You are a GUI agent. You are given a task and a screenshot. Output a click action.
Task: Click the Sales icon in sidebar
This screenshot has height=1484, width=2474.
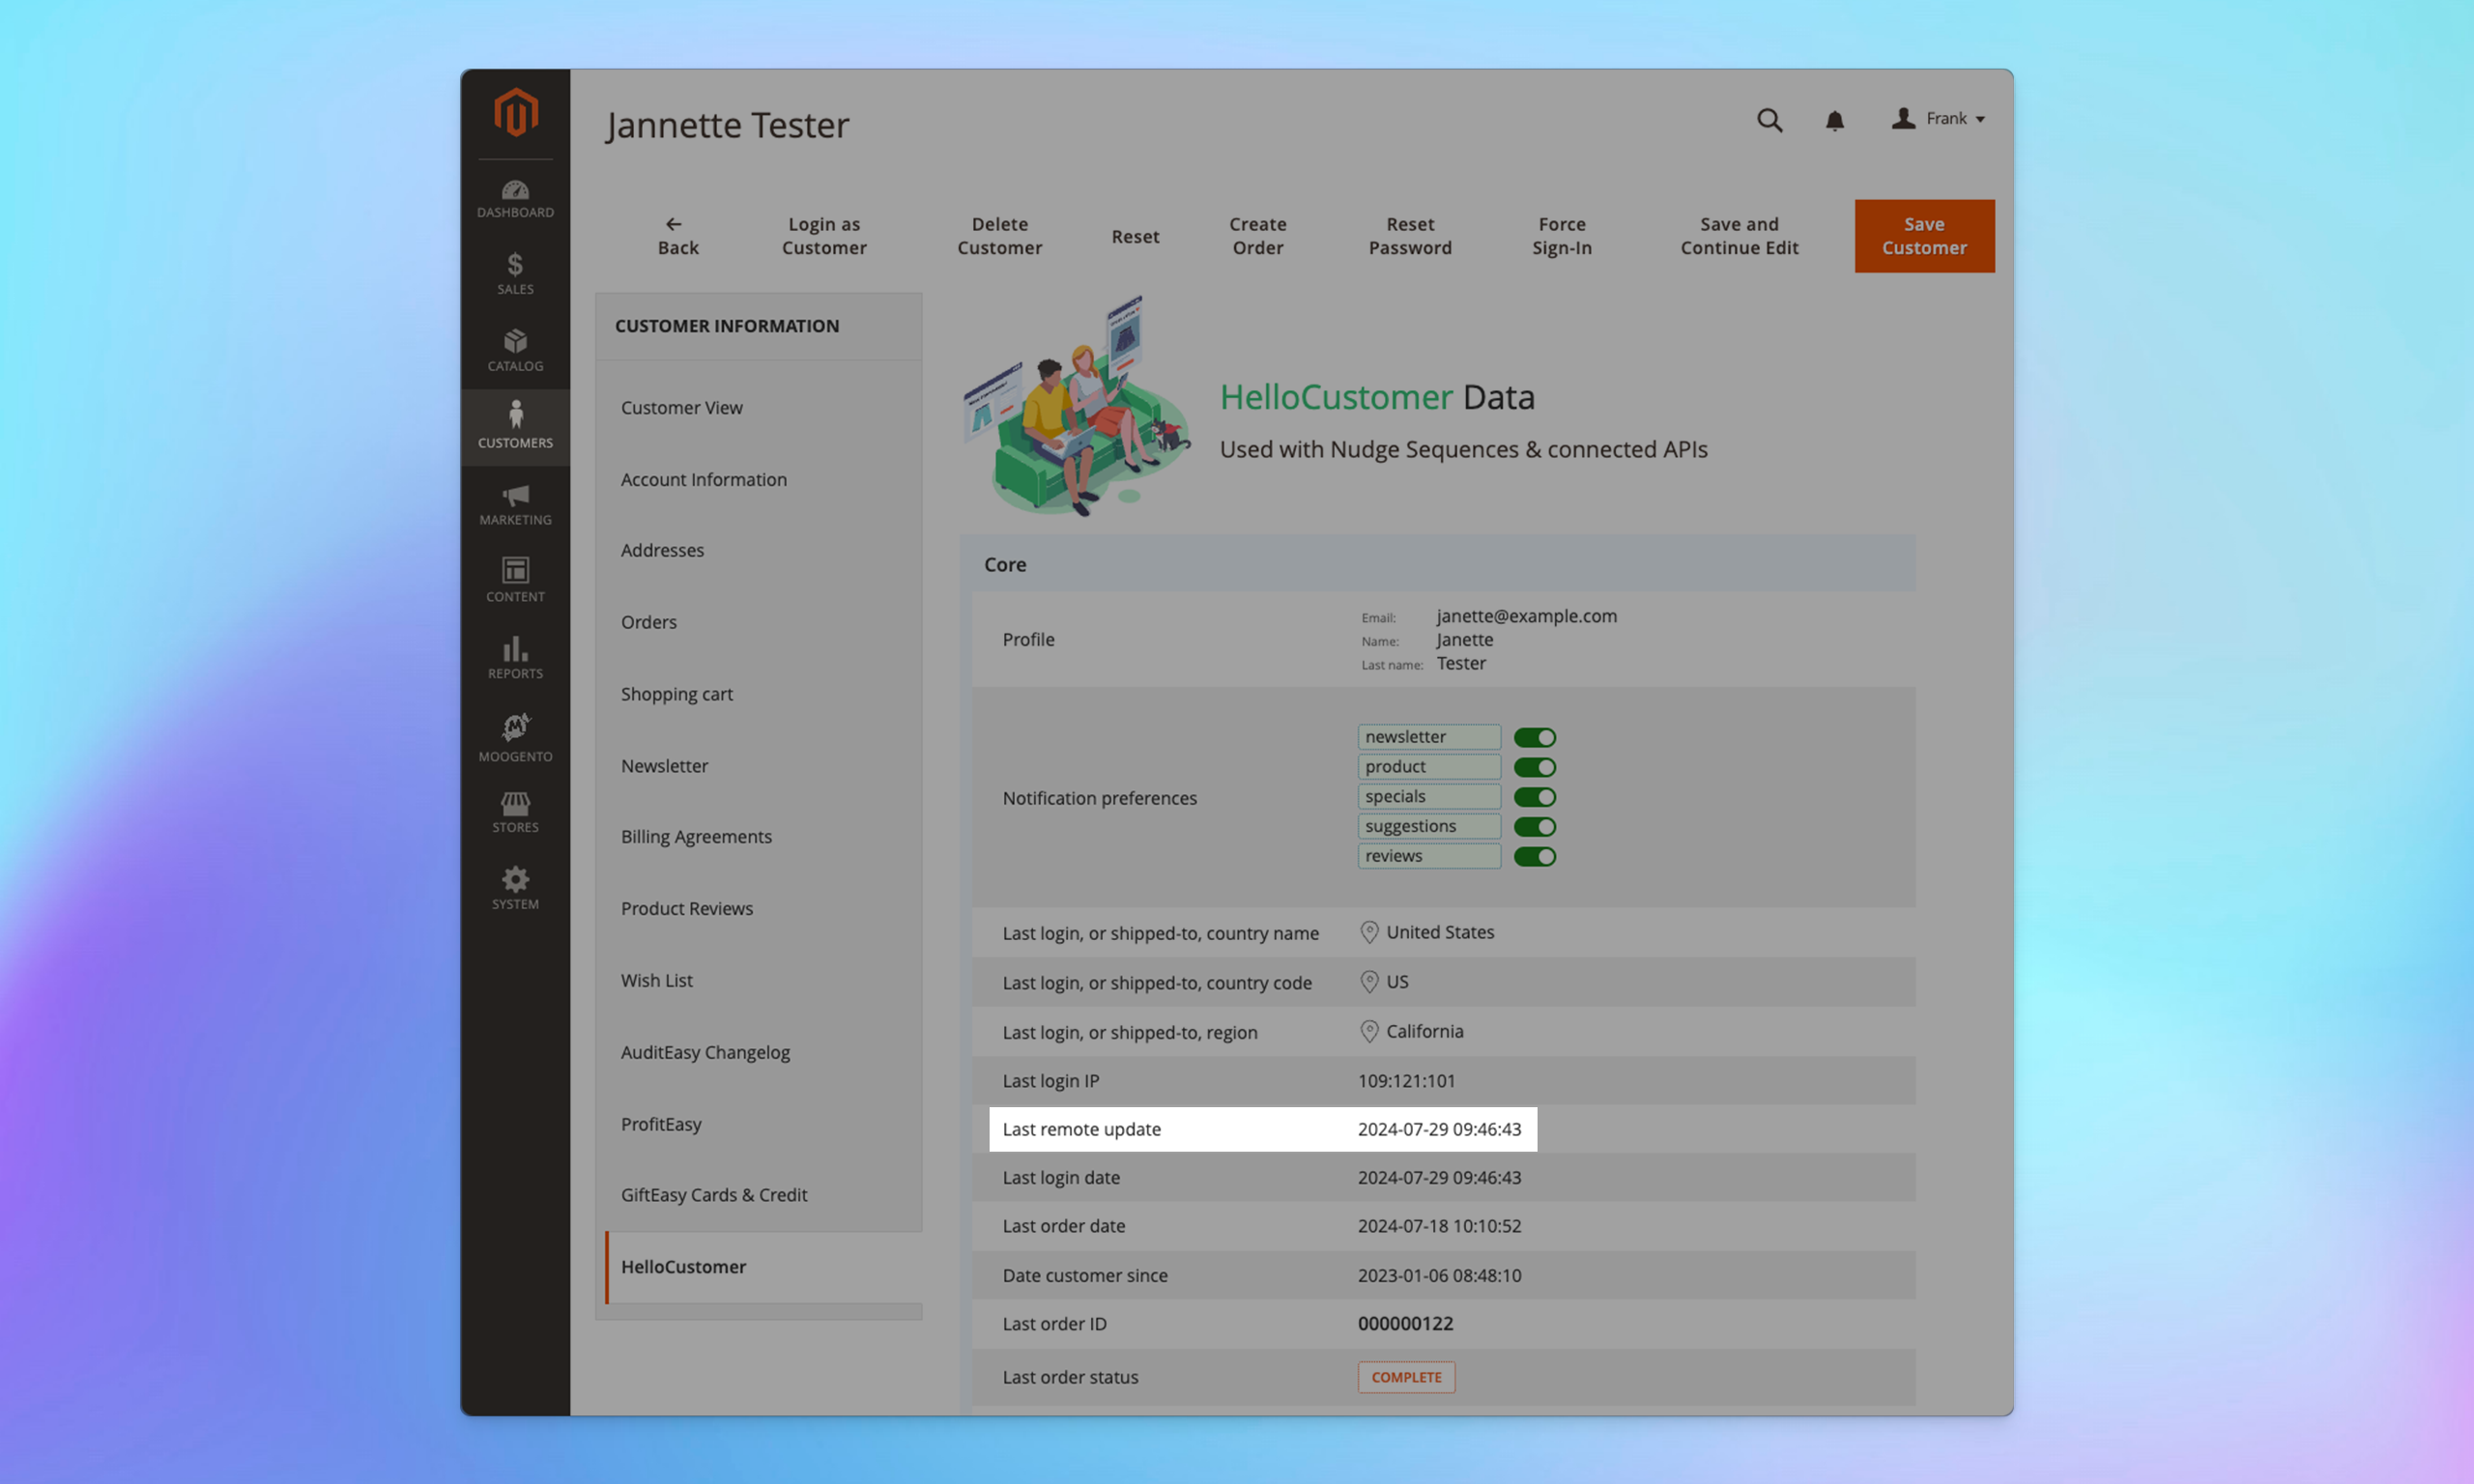[512, 272]
